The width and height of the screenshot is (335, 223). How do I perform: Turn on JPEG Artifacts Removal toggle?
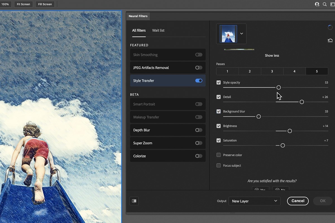[199, 67]
